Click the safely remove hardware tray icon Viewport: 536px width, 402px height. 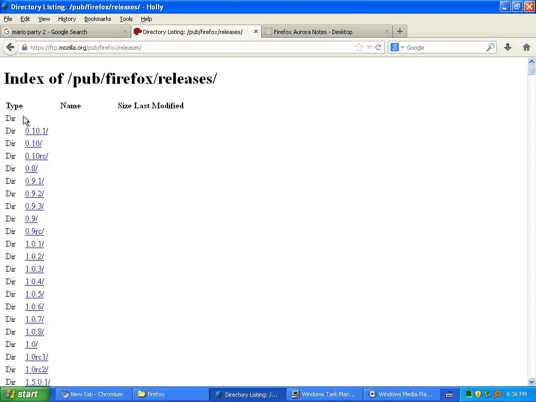click(488, 394)
